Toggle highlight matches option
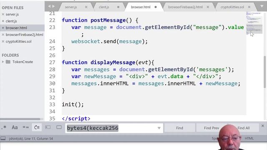Screen dimensions: 267x150 (59, 127)
